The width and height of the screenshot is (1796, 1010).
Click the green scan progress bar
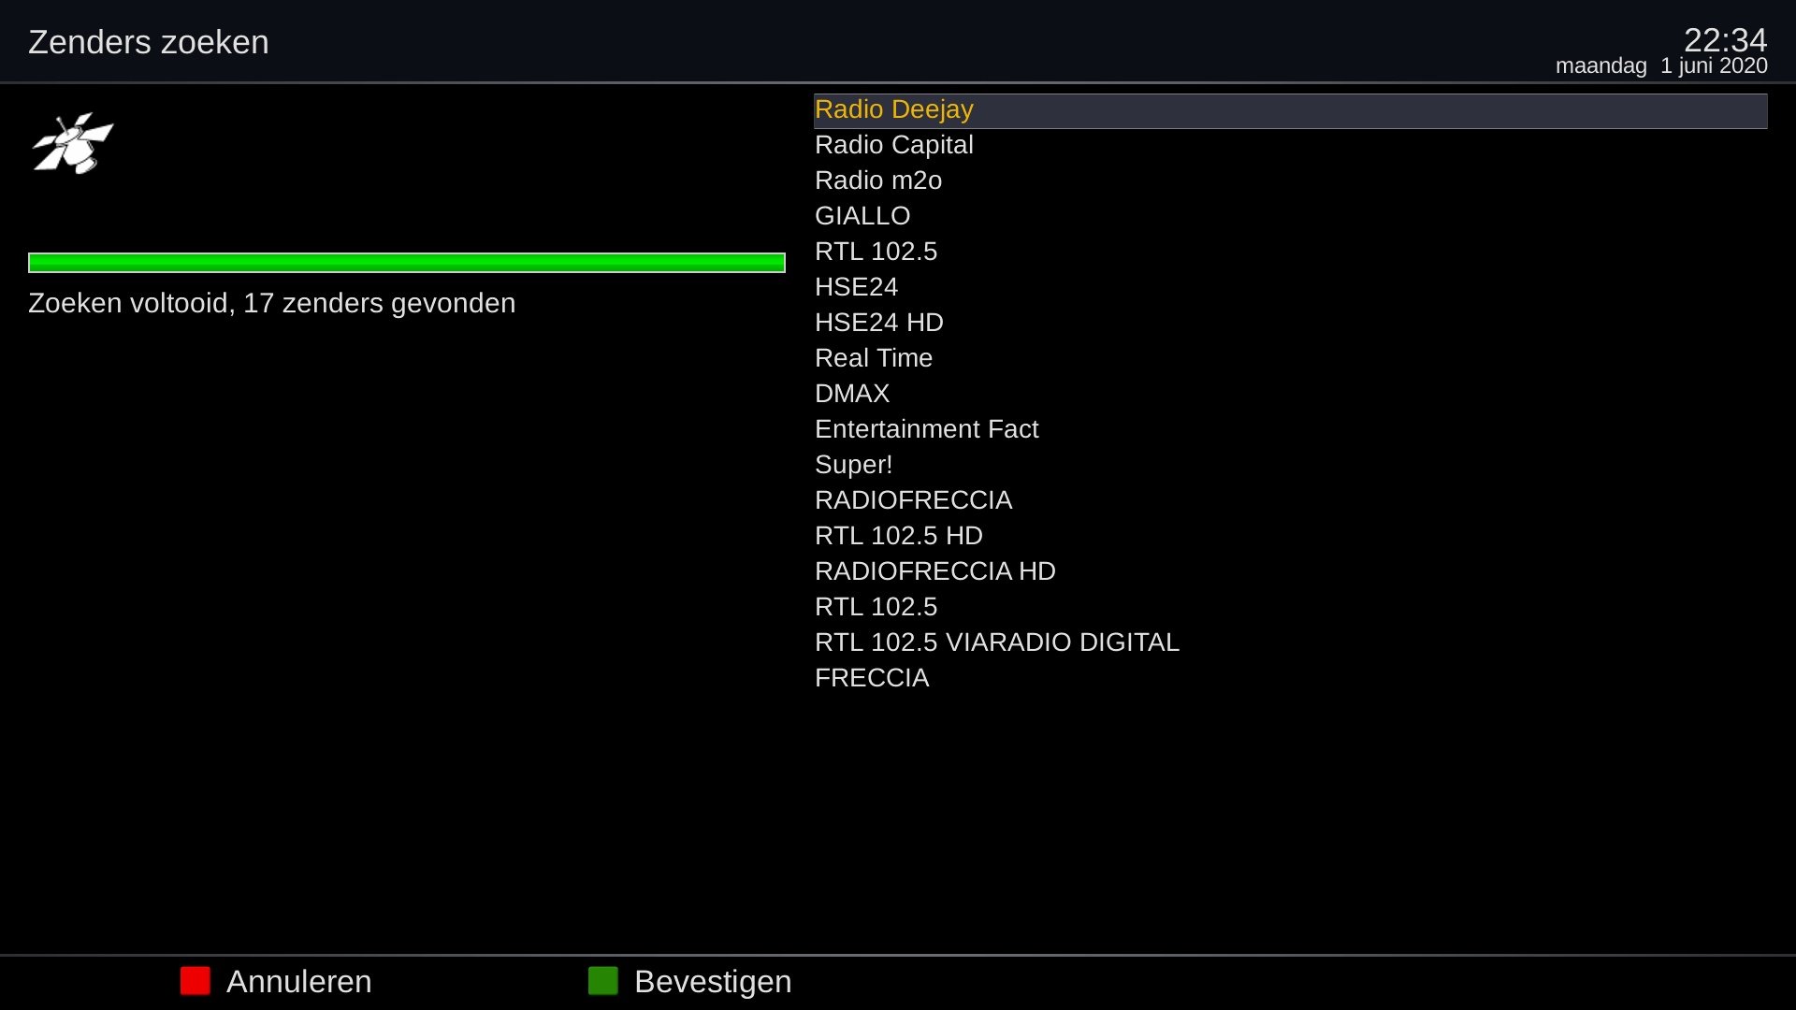[407, 263]
